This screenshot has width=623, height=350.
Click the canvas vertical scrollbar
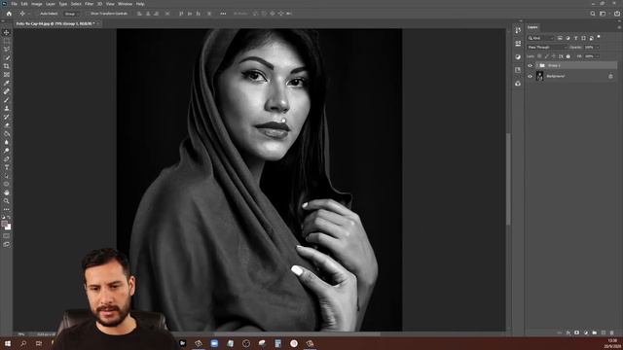click(x=508, y=179)
